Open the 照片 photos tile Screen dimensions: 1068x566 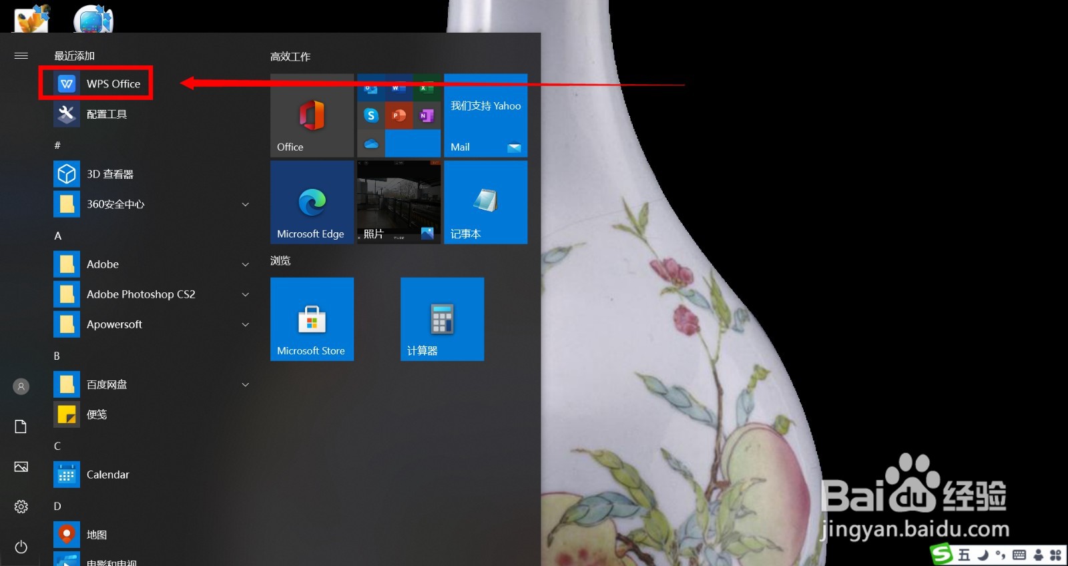click(x=398, y=202)
